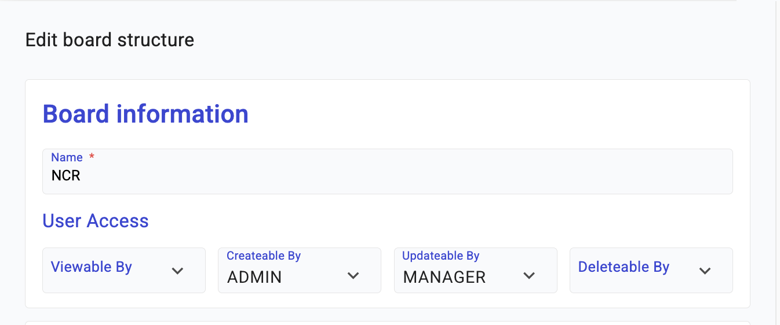Click the User Access section heading

click(x=96, y=221)
